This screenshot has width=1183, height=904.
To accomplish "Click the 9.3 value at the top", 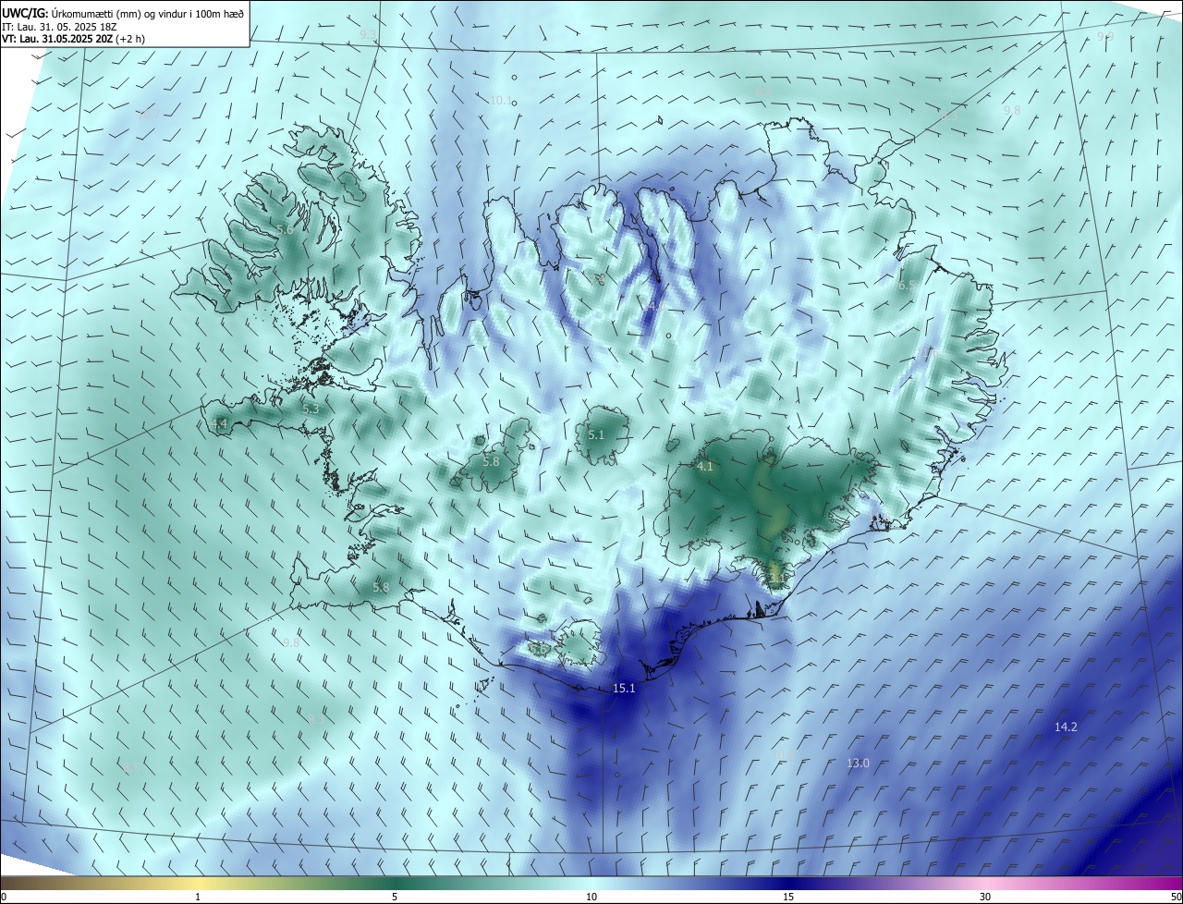I will (x=368, y=34).
